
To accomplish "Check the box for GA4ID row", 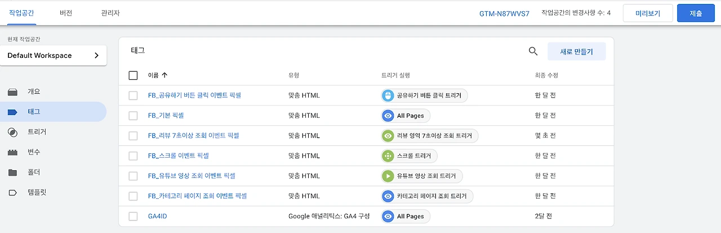I will (x=133, y=216).
